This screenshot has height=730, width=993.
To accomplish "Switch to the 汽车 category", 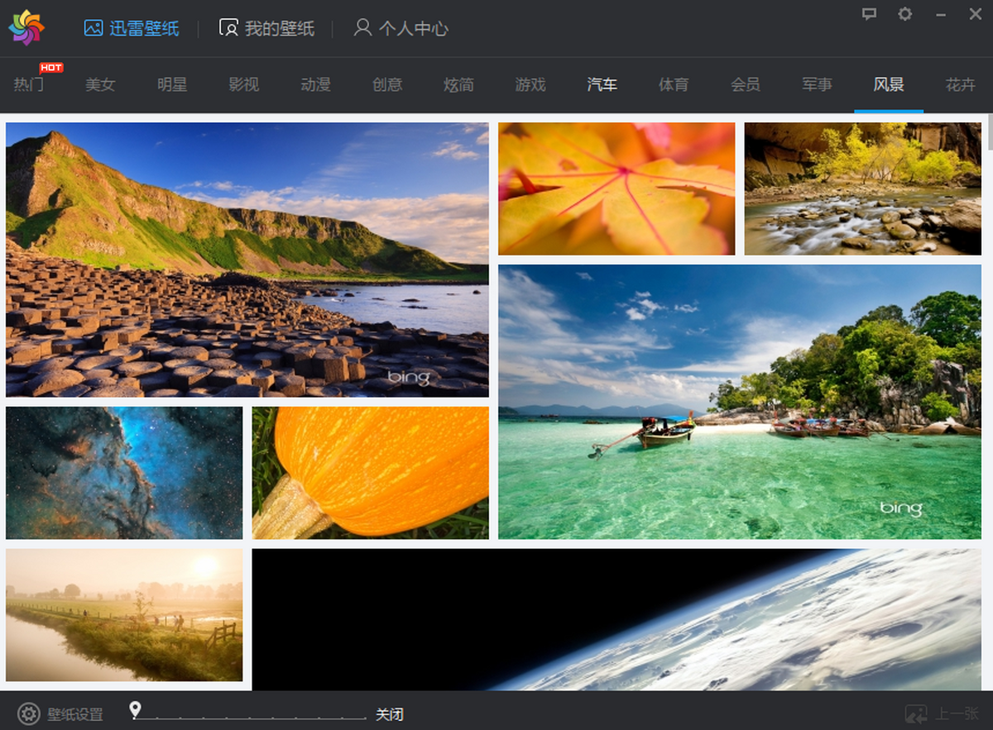I will point(602,84).
